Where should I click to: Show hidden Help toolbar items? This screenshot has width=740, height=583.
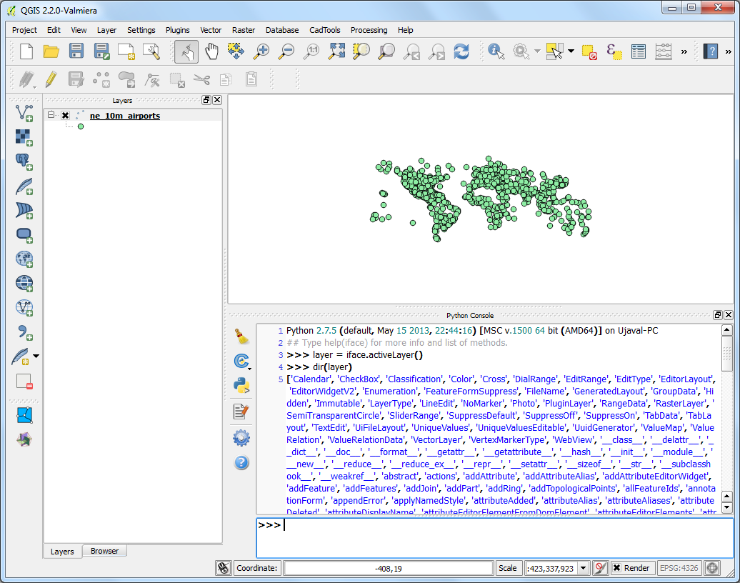click(728, 51)
